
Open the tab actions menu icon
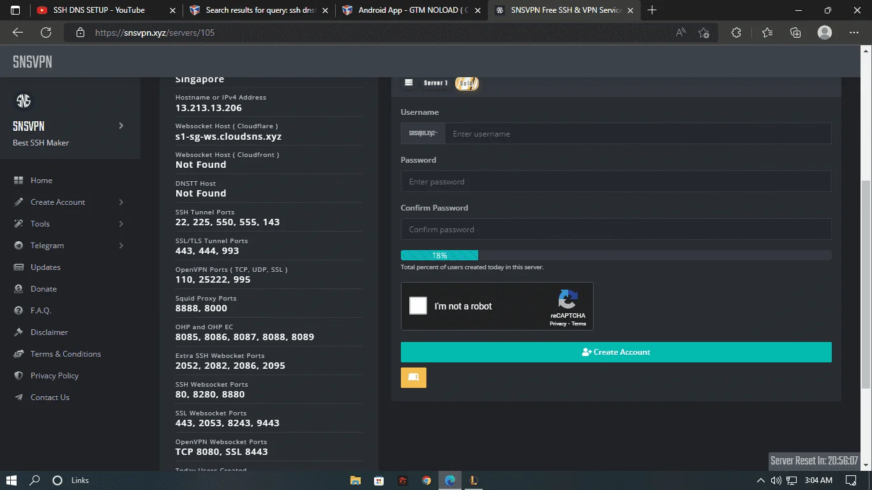click(15, 10)
